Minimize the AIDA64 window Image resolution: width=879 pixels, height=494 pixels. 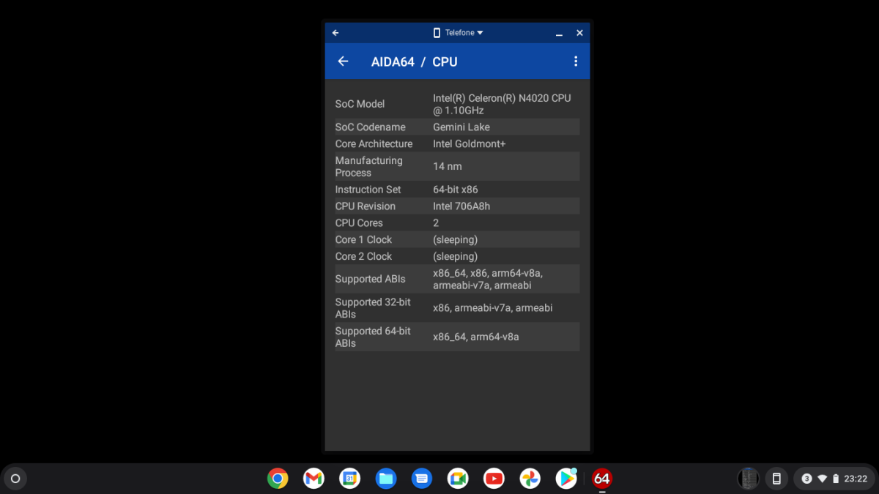coord(559,33)
